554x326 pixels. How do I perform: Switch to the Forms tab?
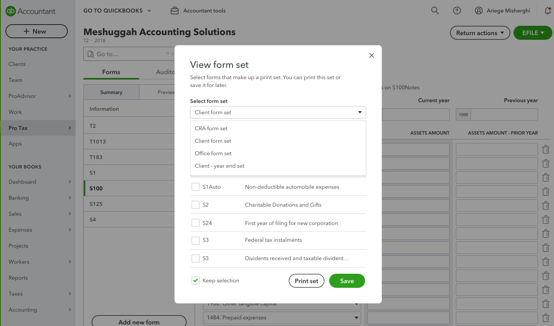(x=111, y=72)
